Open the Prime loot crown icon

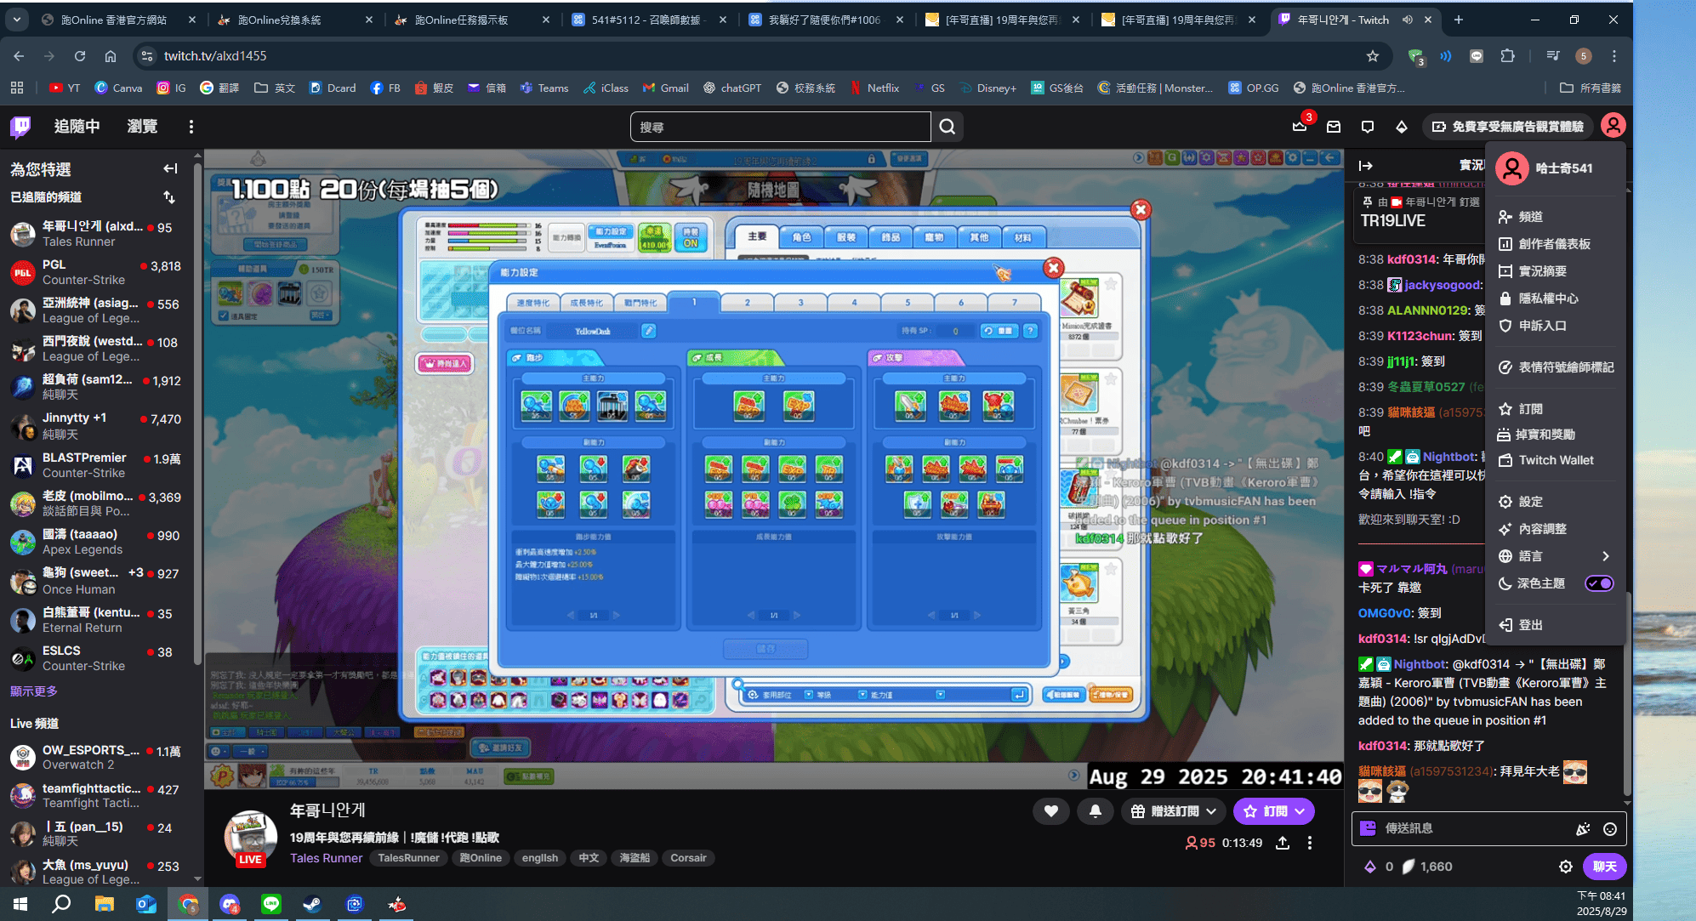(x=1300, y=127)
